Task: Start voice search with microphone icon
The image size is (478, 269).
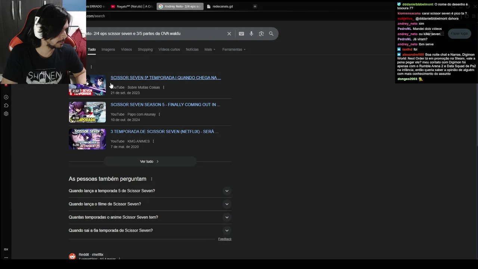Action: (251, 34)
